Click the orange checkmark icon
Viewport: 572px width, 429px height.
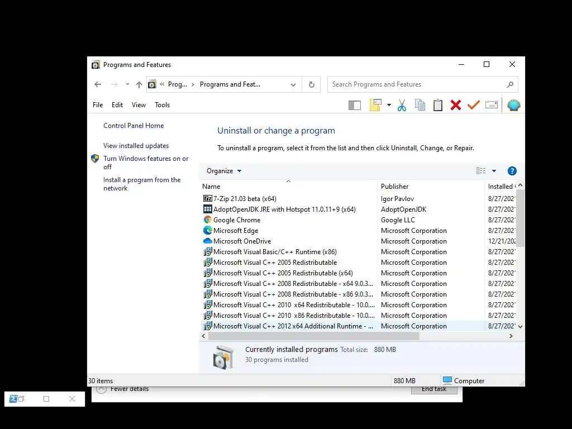(x=474, y=105)
